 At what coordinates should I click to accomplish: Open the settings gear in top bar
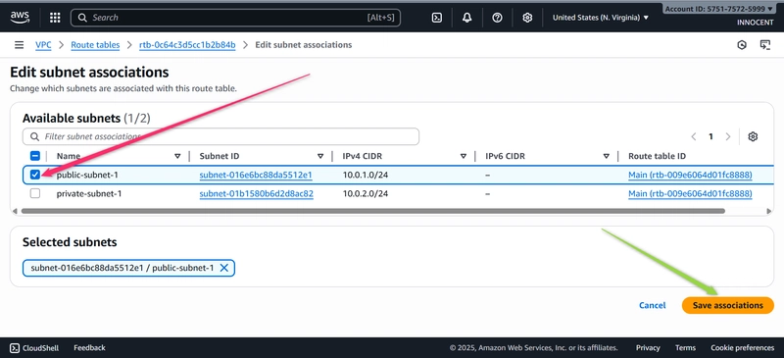click(527, 18)
